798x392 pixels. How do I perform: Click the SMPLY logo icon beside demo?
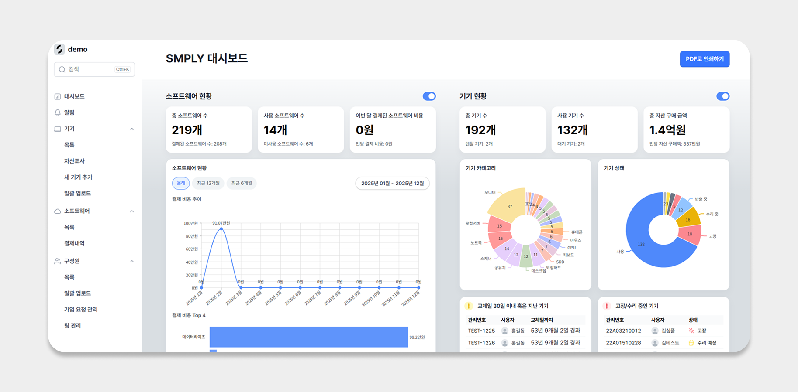59,49
